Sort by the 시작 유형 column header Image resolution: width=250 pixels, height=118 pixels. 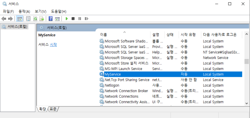click(x=190, y=35)
